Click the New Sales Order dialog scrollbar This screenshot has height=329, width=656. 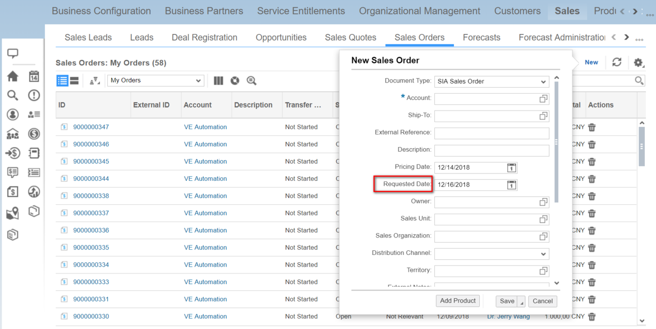pos(556,142)
